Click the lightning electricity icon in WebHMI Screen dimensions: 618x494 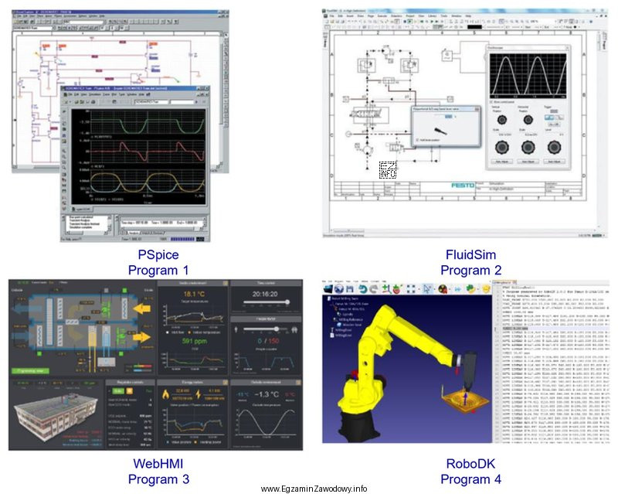click(199, 393)
